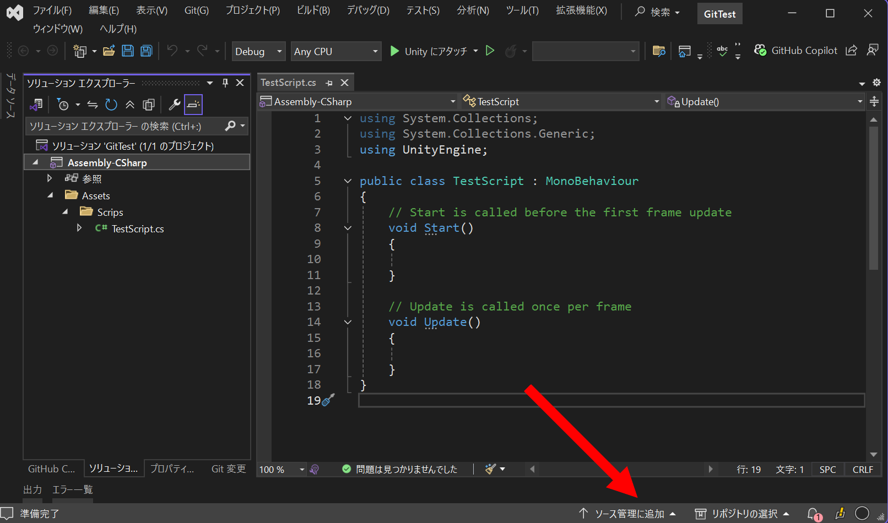Viewport: 888px width, 523px height.
Task: Start without debugging via outline play icon
Action: (490, 51)
